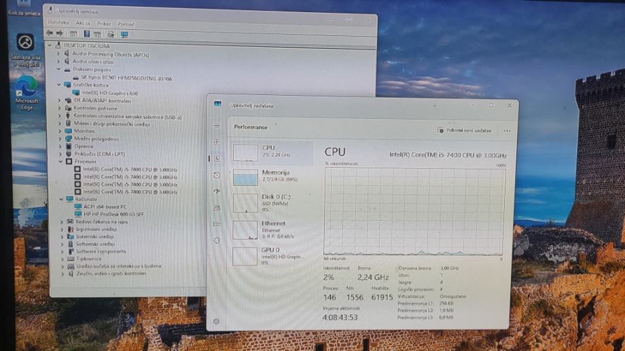This screenshot has width=625, height=351.
Task: Click Miševi i drugi pokazivački uređaji label
Action: click(x=112, y=124)
